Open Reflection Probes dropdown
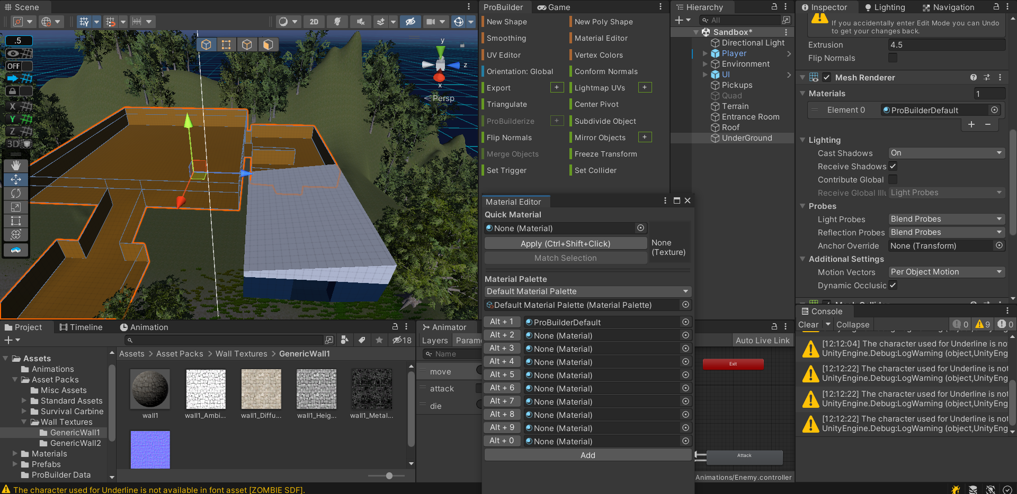The image size is (1017, 494). (947, 232)
